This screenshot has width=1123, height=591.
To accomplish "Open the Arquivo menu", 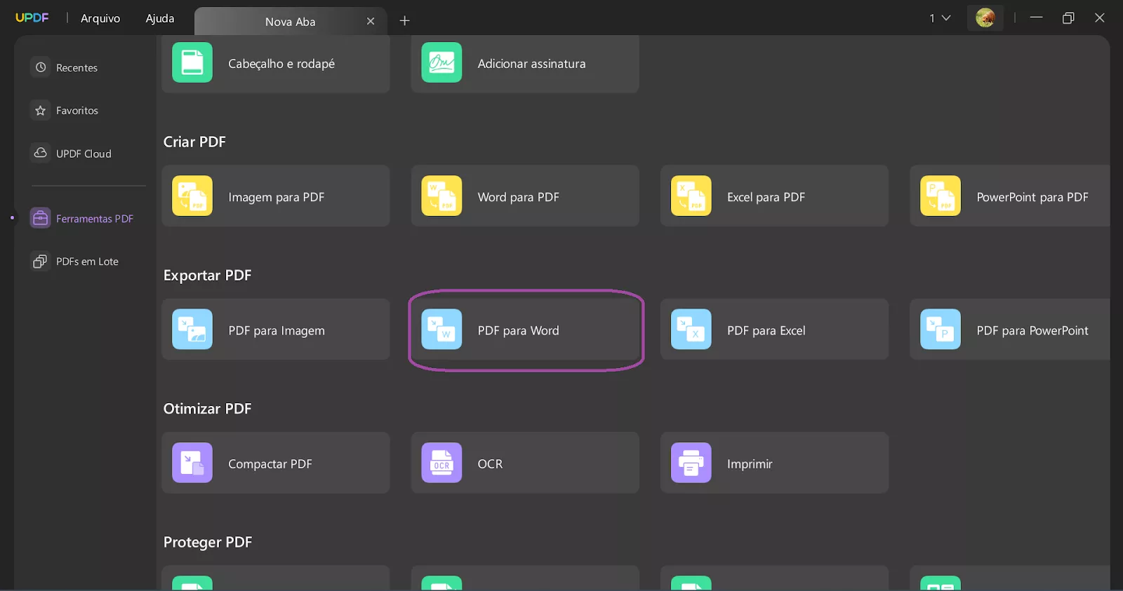I will click(x=100, y=18).
